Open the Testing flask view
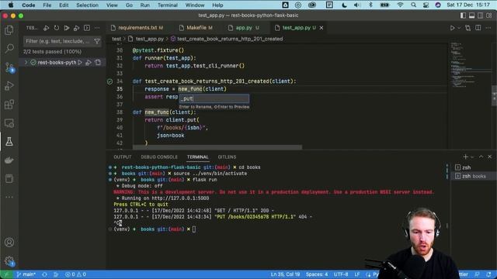The height and width of the screenshot is (279, 497). [x=9, y=141]
